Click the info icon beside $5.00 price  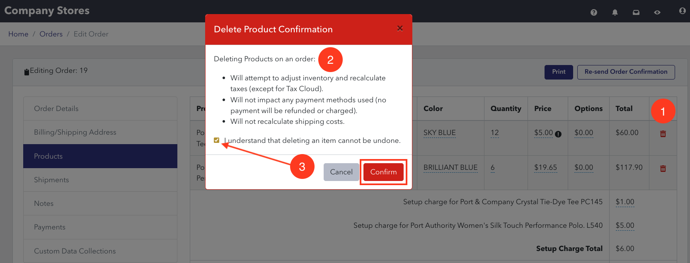coord(558,134)
